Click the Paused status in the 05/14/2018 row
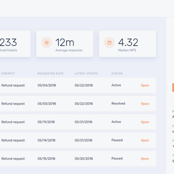Image resolution: width=174 pixels, height=174 pixels. (x=117, y=140)
